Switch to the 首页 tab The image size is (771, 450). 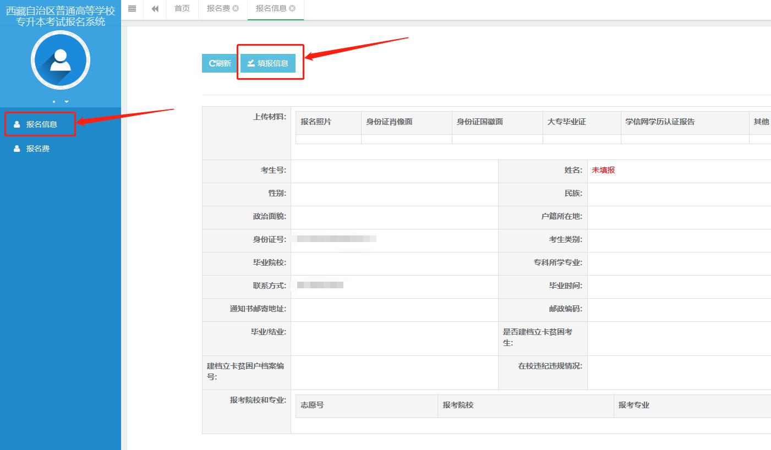(182, 9)
